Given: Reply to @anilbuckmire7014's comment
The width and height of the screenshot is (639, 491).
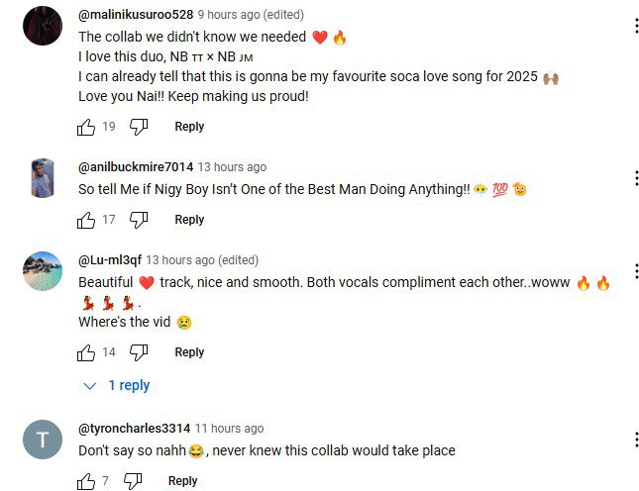Looking at the screenshot, I should (x=189, y=220).
